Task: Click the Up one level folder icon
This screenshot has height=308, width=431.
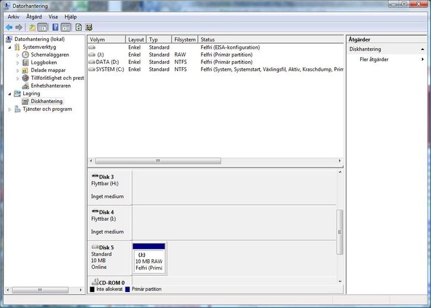Action: [x=32, y=27]
